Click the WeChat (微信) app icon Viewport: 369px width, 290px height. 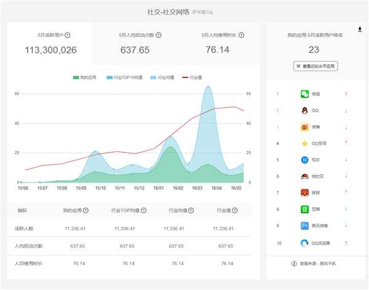pyautogui.click(x=304, y=94)
